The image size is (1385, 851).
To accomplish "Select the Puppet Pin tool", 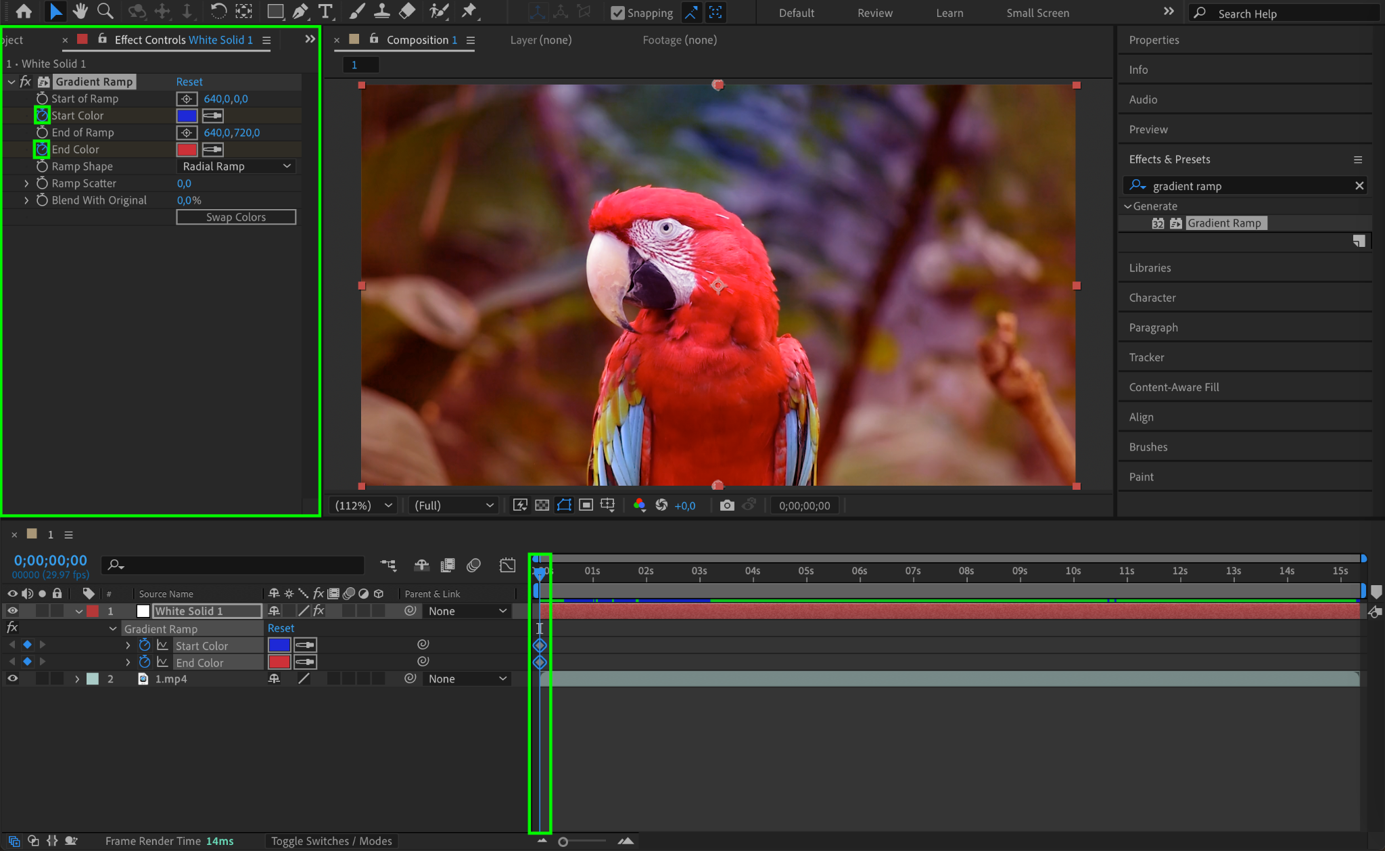I will (x=468, y=11).
